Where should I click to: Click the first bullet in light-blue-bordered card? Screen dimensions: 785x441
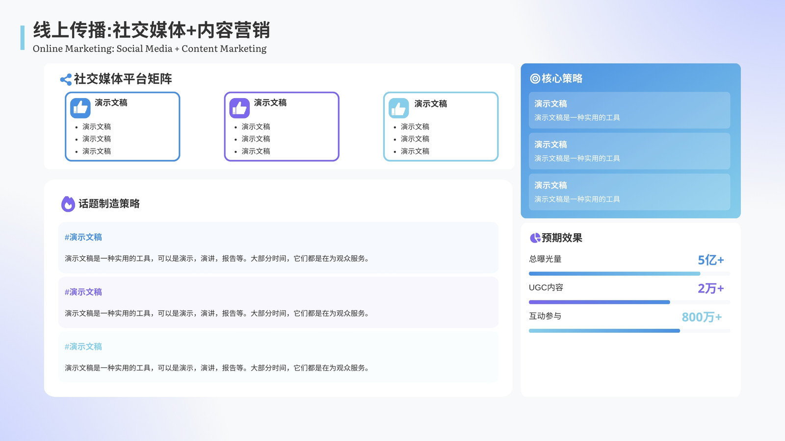415,126
